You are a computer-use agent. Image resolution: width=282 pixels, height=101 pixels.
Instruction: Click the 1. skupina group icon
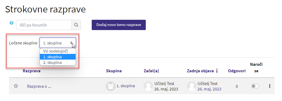(111, 86)
